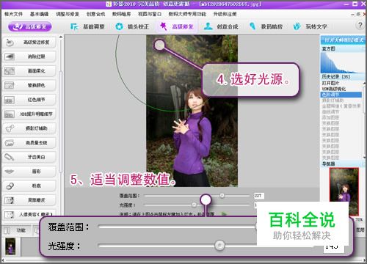
Task: Click the filmstrip photo thumbnail
Action: tap(10, 246)
